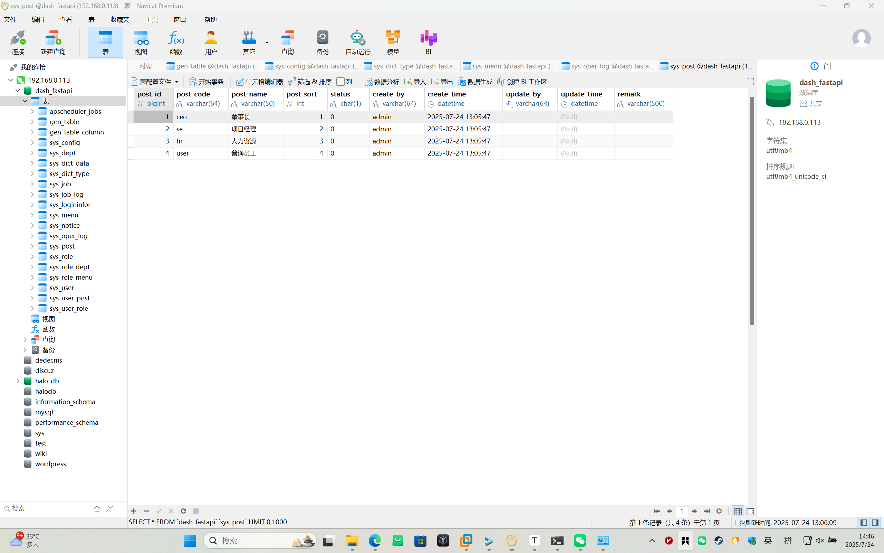Viewport: 884px width, 553px height.
Task: Open Microsoft Edge from taskbar
Action: [375, 541]
